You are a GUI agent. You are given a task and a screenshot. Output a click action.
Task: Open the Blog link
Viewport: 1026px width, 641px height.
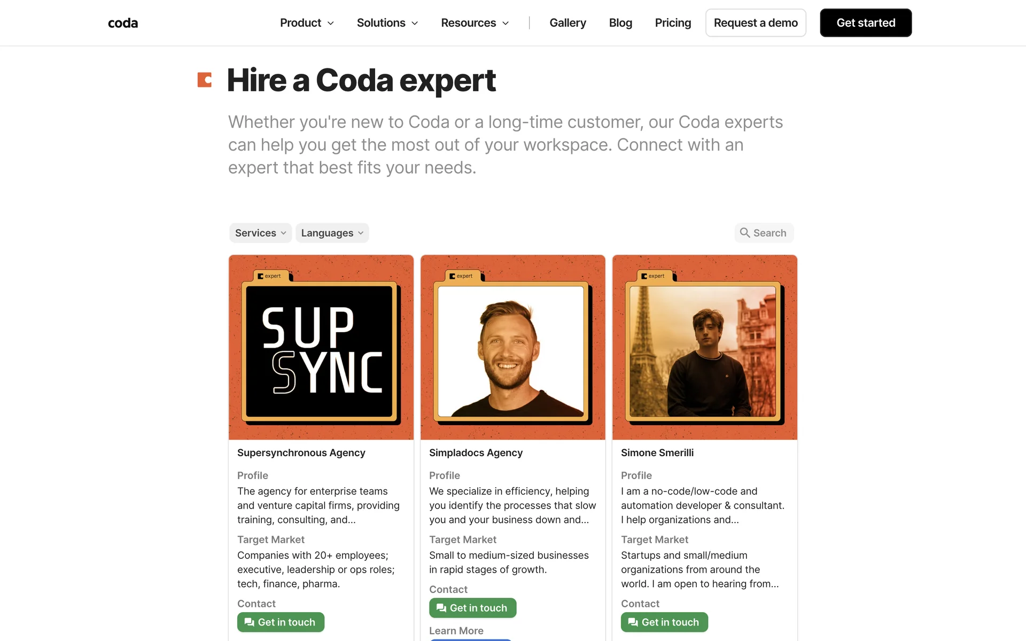[x=620, y=23]
